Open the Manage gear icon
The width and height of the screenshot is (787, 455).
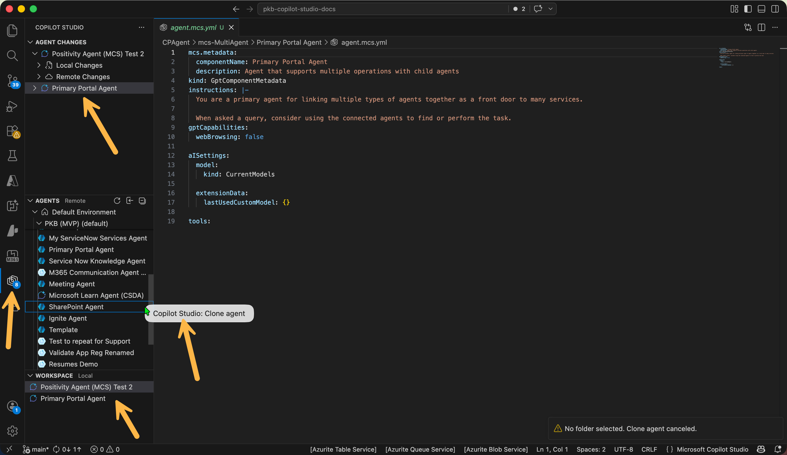click(x=12, y=431)
